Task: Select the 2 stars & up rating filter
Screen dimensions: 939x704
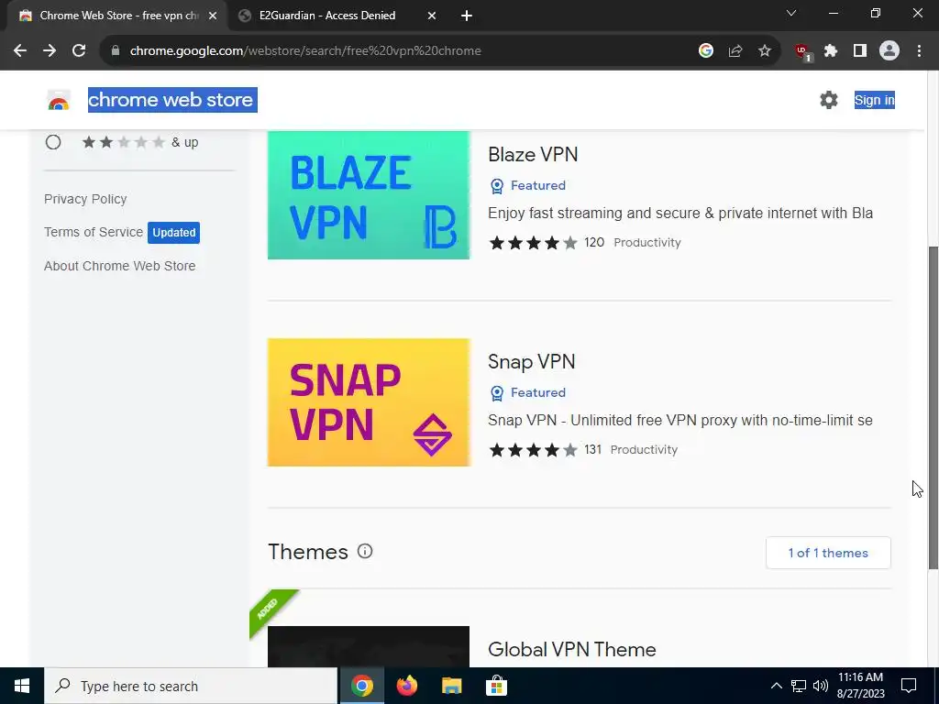Action: click(53, 142)
